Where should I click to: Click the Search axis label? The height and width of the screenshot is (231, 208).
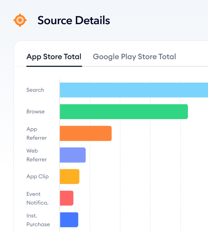(35, 90)
